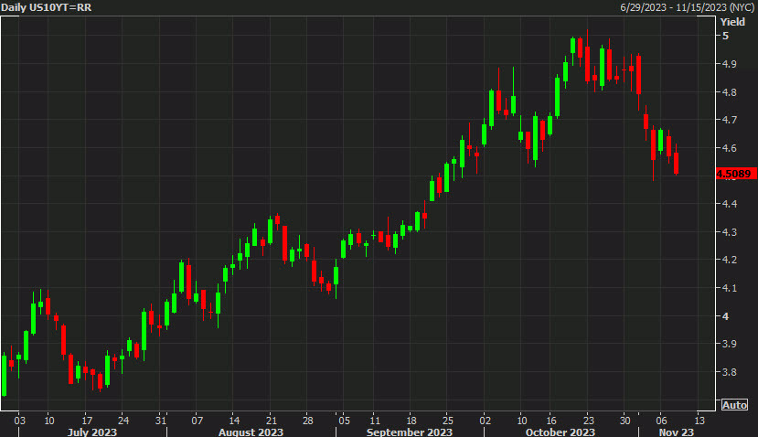The height and width of the screenshot is (437, 758).
Task: Select the current yield value 4.5089 label
Action: pyautogui.click(x=736, y=174)
